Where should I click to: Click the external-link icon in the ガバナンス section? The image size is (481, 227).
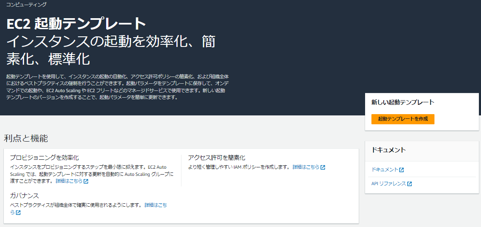[x=18, y=212]
